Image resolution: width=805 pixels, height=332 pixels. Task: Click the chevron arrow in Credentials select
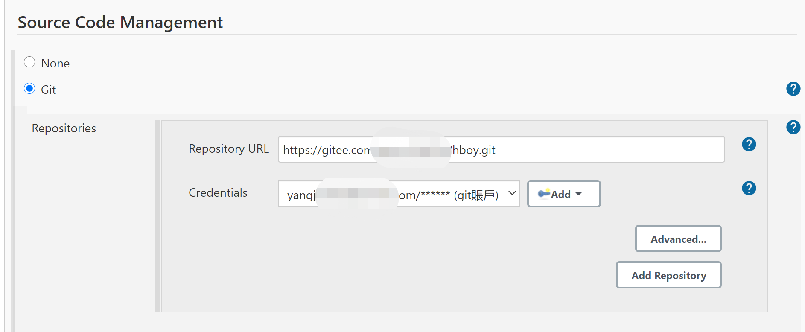coord(512,193)
